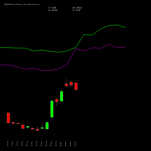Click the 25 Nov date label
Image resolution: width=151 pixels, height=151 pixels.
(41, 143)
